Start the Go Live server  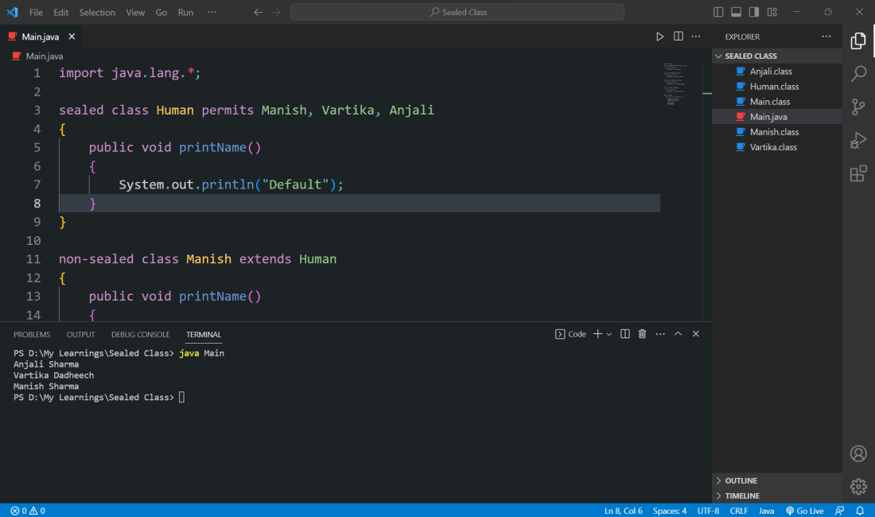pos(804,510)
